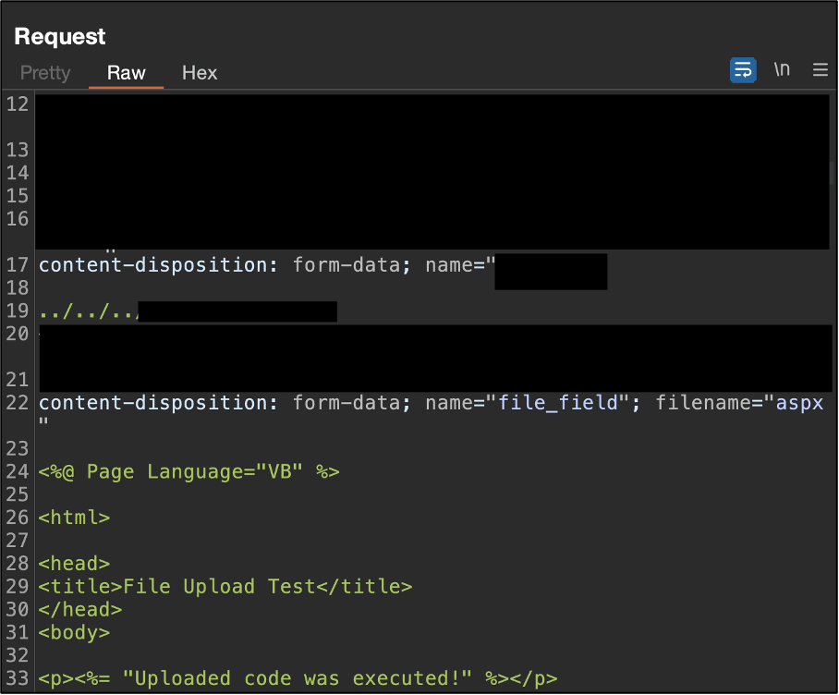Image resolution: width=839 pixels, height=695 pixels.
Task: Click content-disposition header on line 17
Action: (x=152, y=265)
